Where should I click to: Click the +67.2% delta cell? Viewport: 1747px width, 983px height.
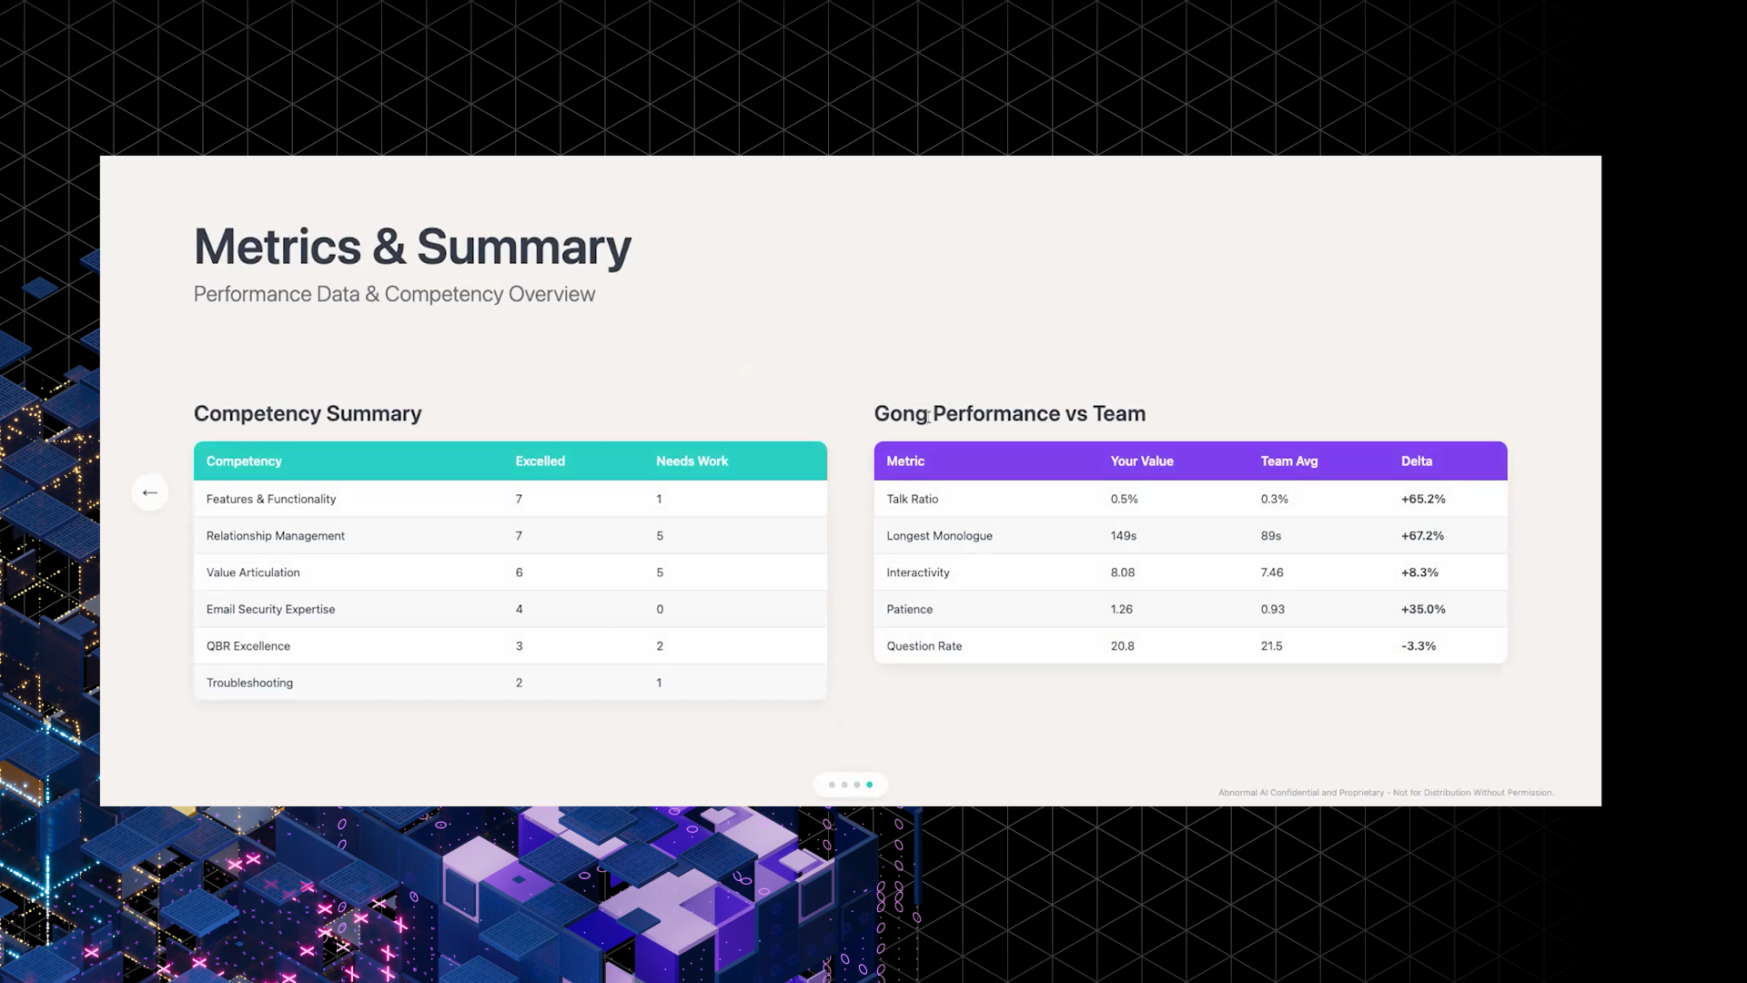(1422, 536)
